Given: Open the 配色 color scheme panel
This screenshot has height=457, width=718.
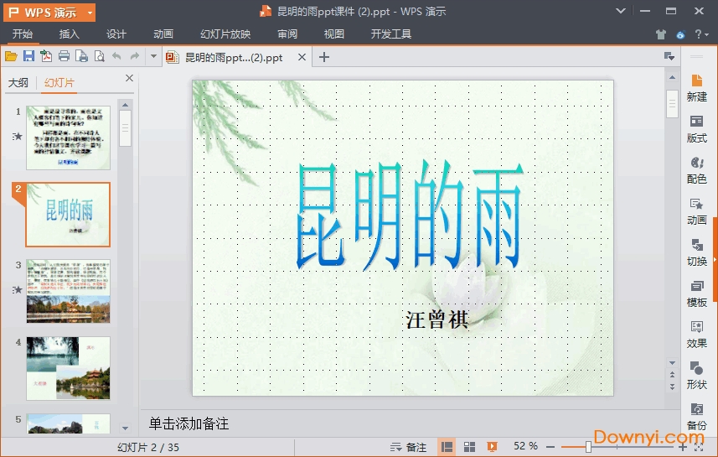Looking at the screenshot, I should tap(696, 170).
